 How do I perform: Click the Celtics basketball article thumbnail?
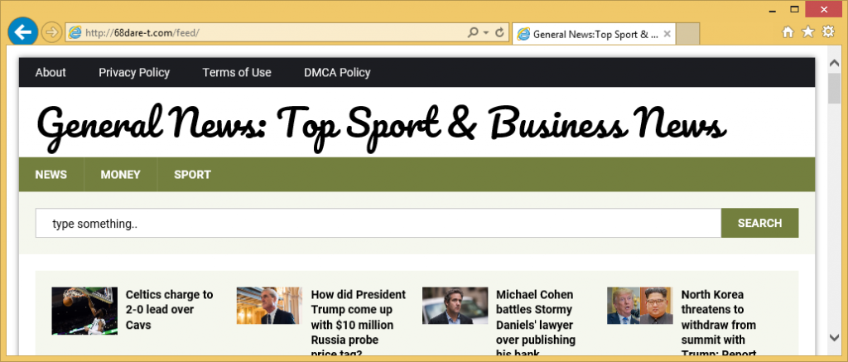point(84,311)
